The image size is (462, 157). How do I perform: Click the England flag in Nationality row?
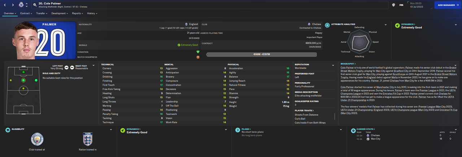[x=186, y=24]
